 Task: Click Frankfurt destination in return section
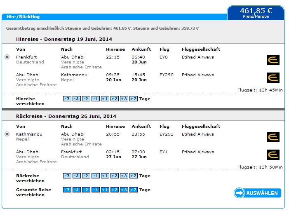tap(71, 152)
